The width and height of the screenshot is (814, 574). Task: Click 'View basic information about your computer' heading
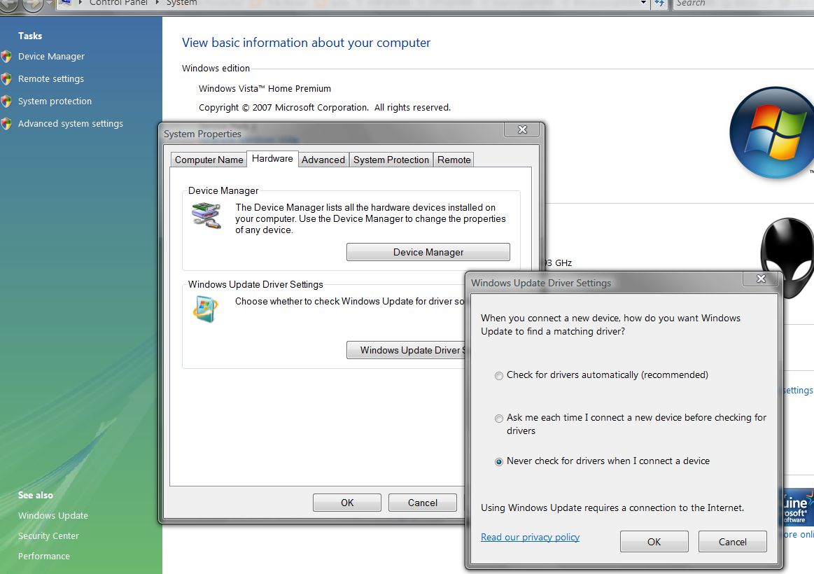(306, 43)
